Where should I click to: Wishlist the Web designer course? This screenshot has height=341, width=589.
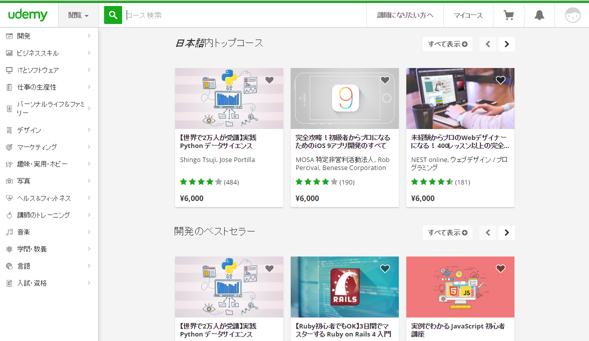tap(501, 80)
